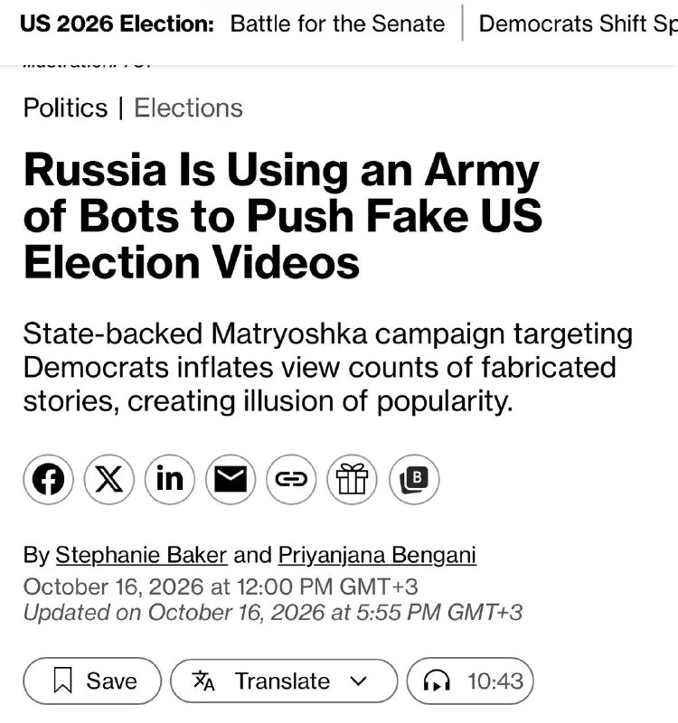Screen dimensions: 678x723
Task: Click the translate language glyph icon
Action: pos(203,681)
